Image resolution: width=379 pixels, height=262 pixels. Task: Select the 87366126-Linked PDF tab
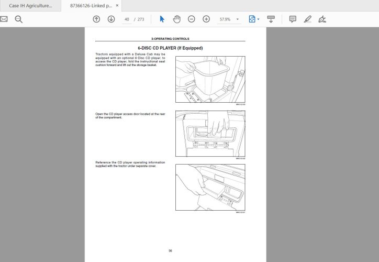click(x=91, y=6)
